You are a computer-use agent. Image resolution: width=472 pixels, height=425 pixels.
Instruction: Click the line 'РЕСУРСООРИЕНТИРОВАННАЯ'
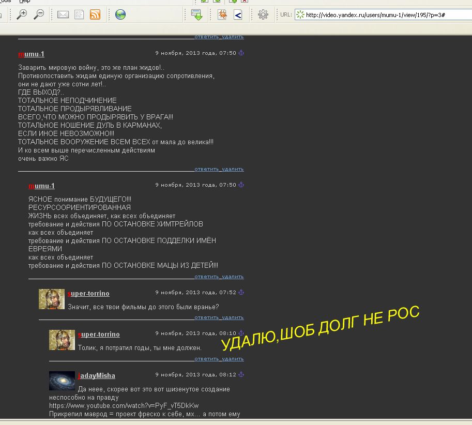[x=80, y=208]
